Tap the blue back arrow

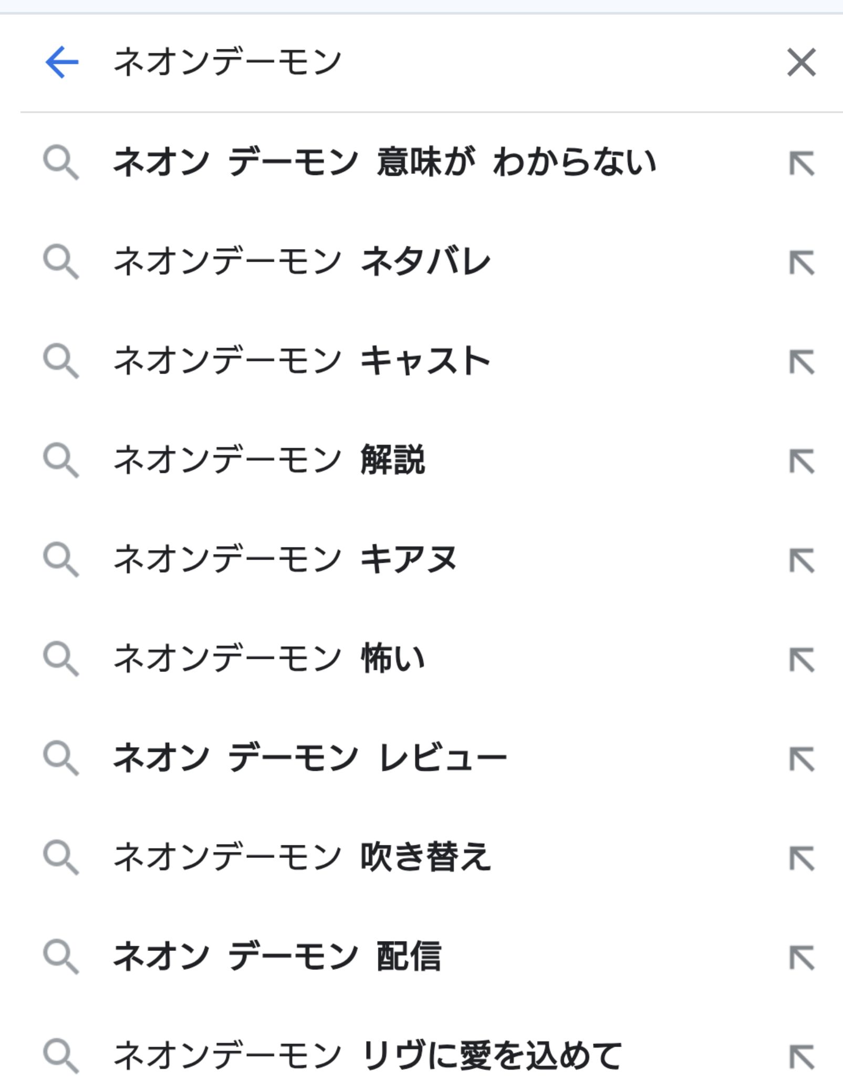coord(62,62)
